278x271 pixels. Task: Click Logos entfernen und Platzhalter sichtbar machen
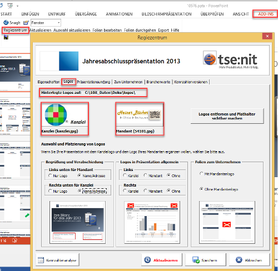coord(227,116)
